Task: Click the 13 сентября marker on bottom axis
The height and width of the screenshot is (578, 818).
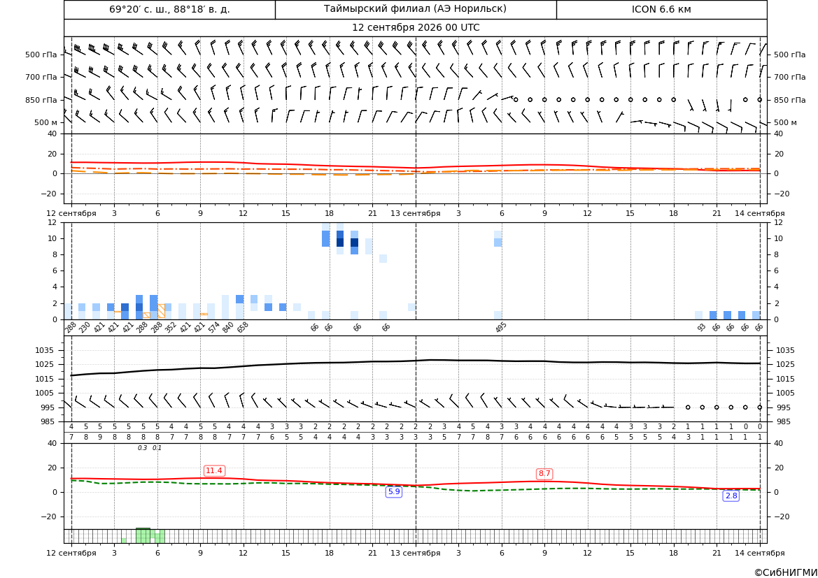Action: [415, 553]
